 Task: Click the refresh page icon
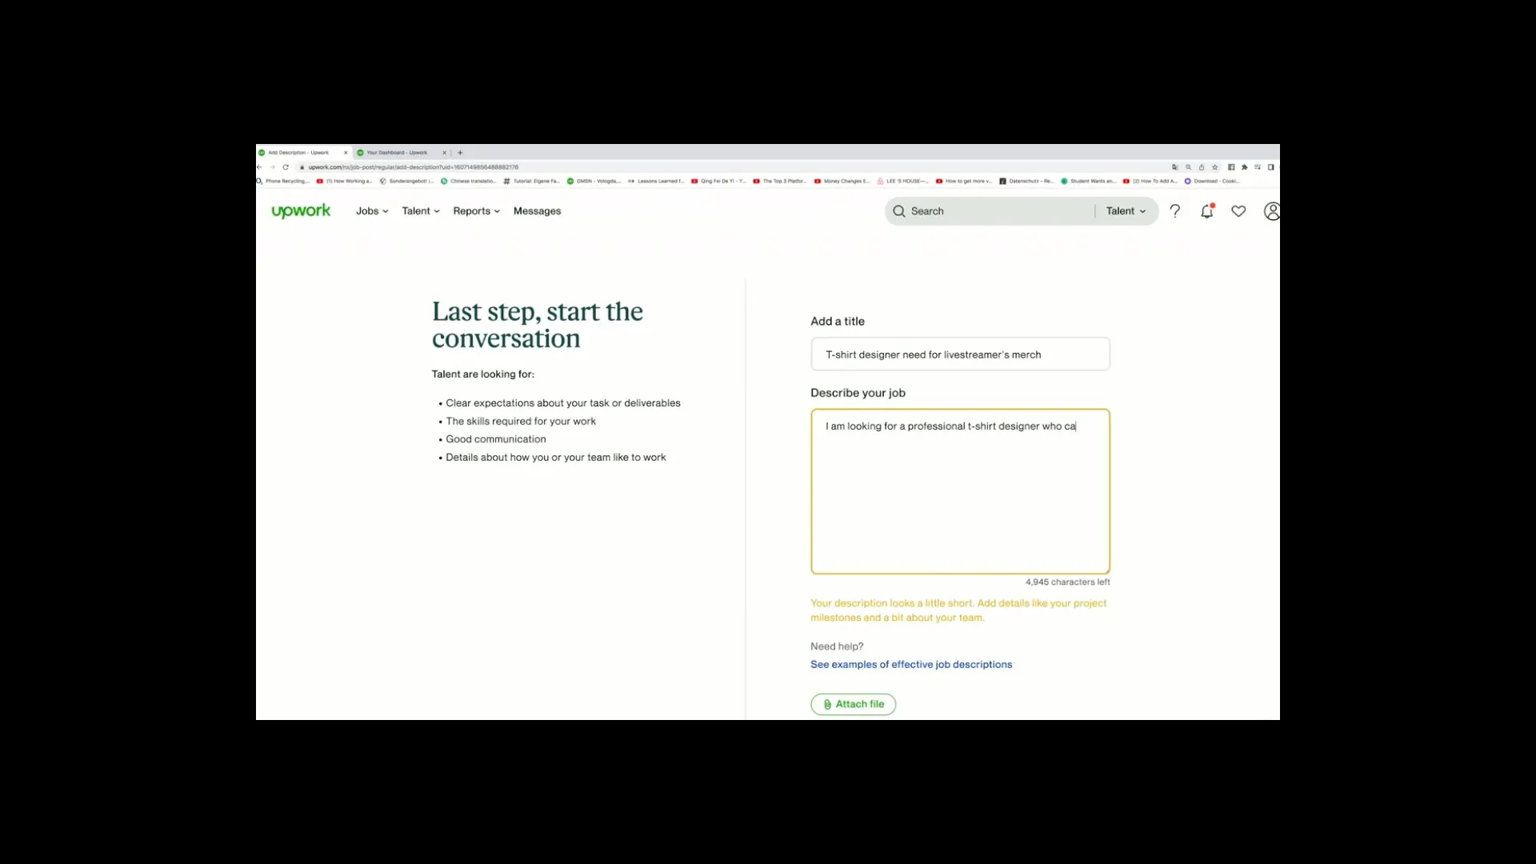285,166
